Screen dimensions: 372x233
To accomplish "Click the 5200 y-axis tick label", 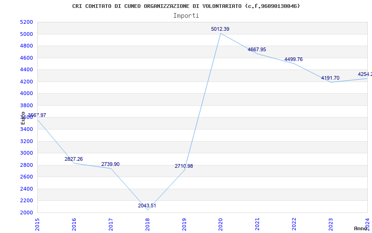I will [x=27, y=22].
